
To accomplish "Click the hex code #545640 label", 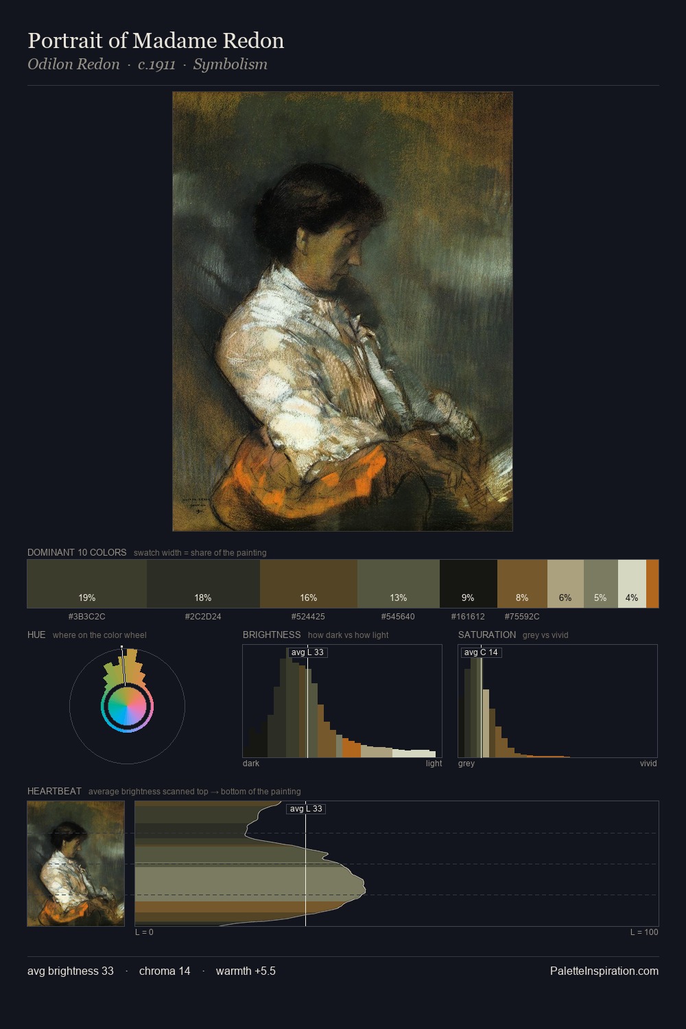I will click(x=398, y=616).
